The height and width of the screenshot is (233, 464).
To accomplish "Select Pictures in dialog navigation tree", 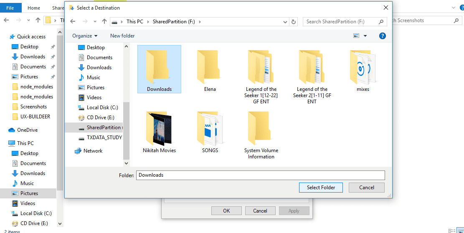I will (96, 88).
